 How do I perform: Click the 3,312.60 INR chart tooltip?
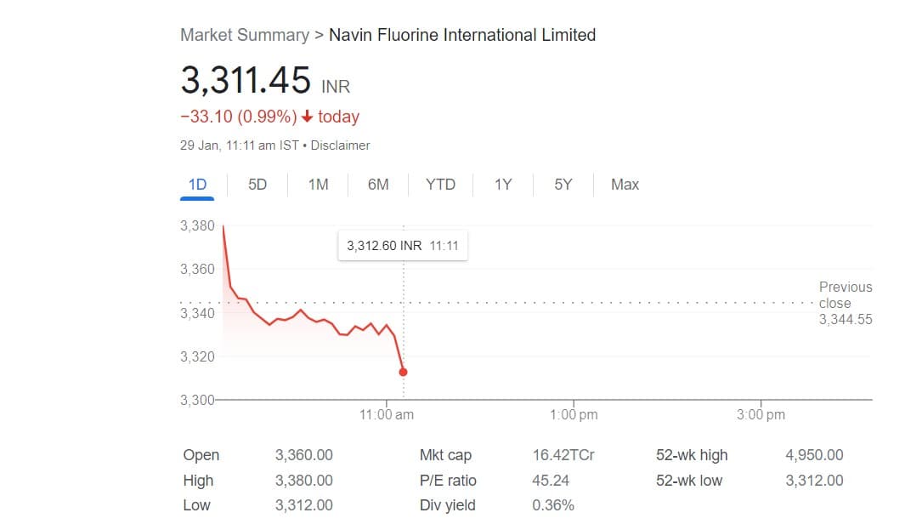pos(403,246)
